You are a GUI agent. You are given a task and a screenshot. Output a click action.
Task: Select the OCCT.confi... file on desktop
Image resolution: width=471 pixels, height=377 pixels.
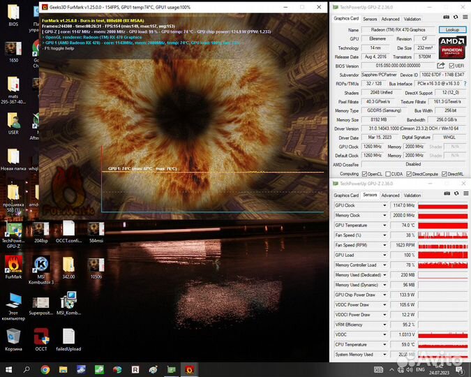(68, 232)
